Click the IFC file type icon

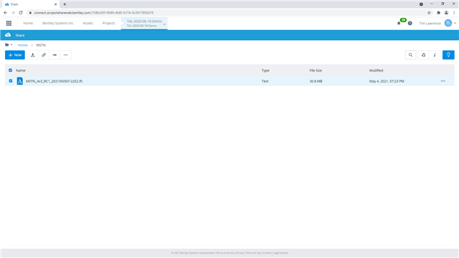tap(19, 81)
